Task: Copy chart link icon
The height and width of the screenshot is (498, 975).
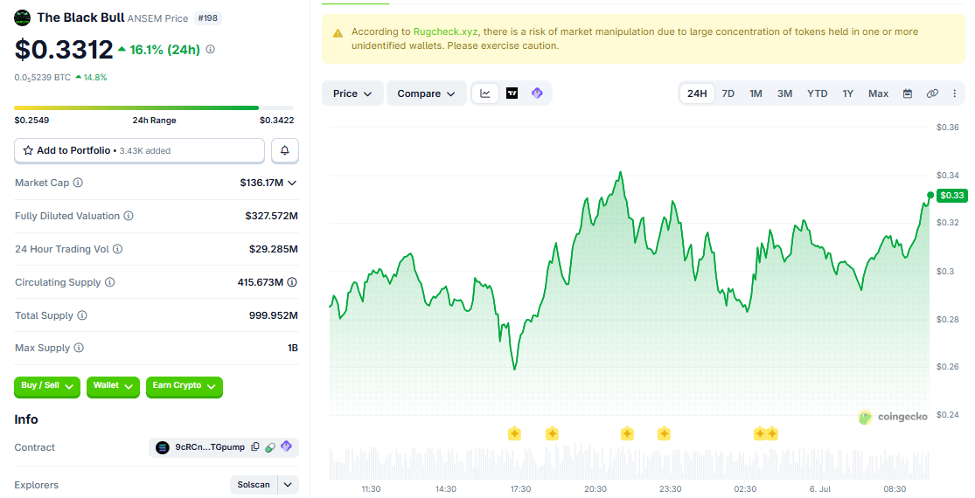Action: pos(932,93)
